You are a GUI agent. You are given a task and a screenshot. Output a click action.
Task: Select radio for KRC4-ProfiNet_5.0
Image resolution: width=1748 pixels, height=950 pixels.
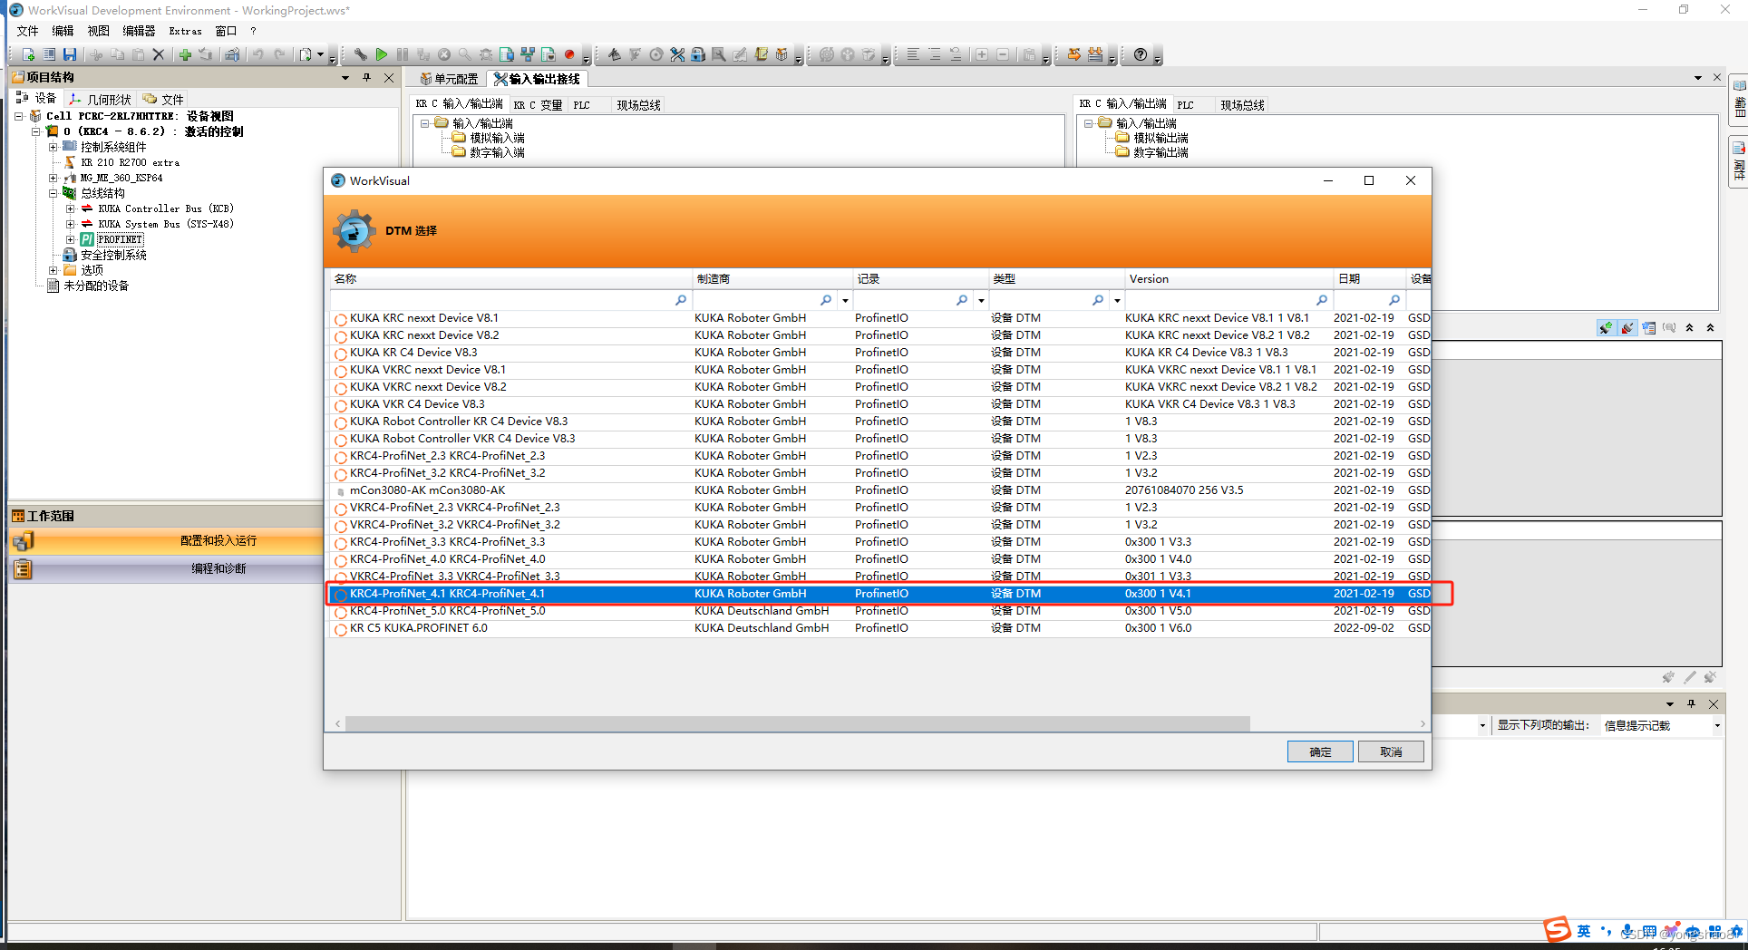341,612
